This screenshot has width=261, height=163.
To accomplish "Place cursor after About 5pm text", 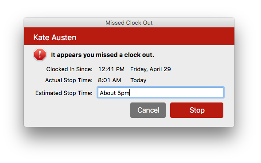I will (x=130, y=93).
